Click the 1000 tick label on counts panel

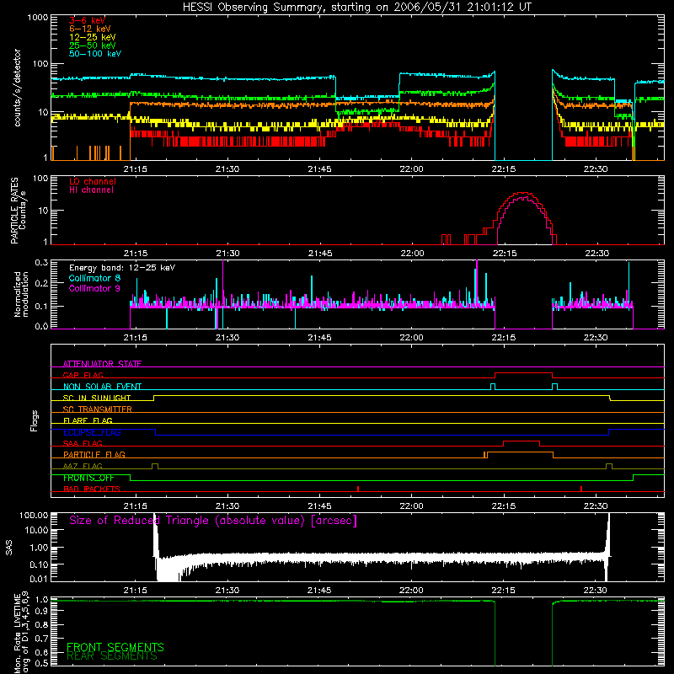tap(38, 18)
